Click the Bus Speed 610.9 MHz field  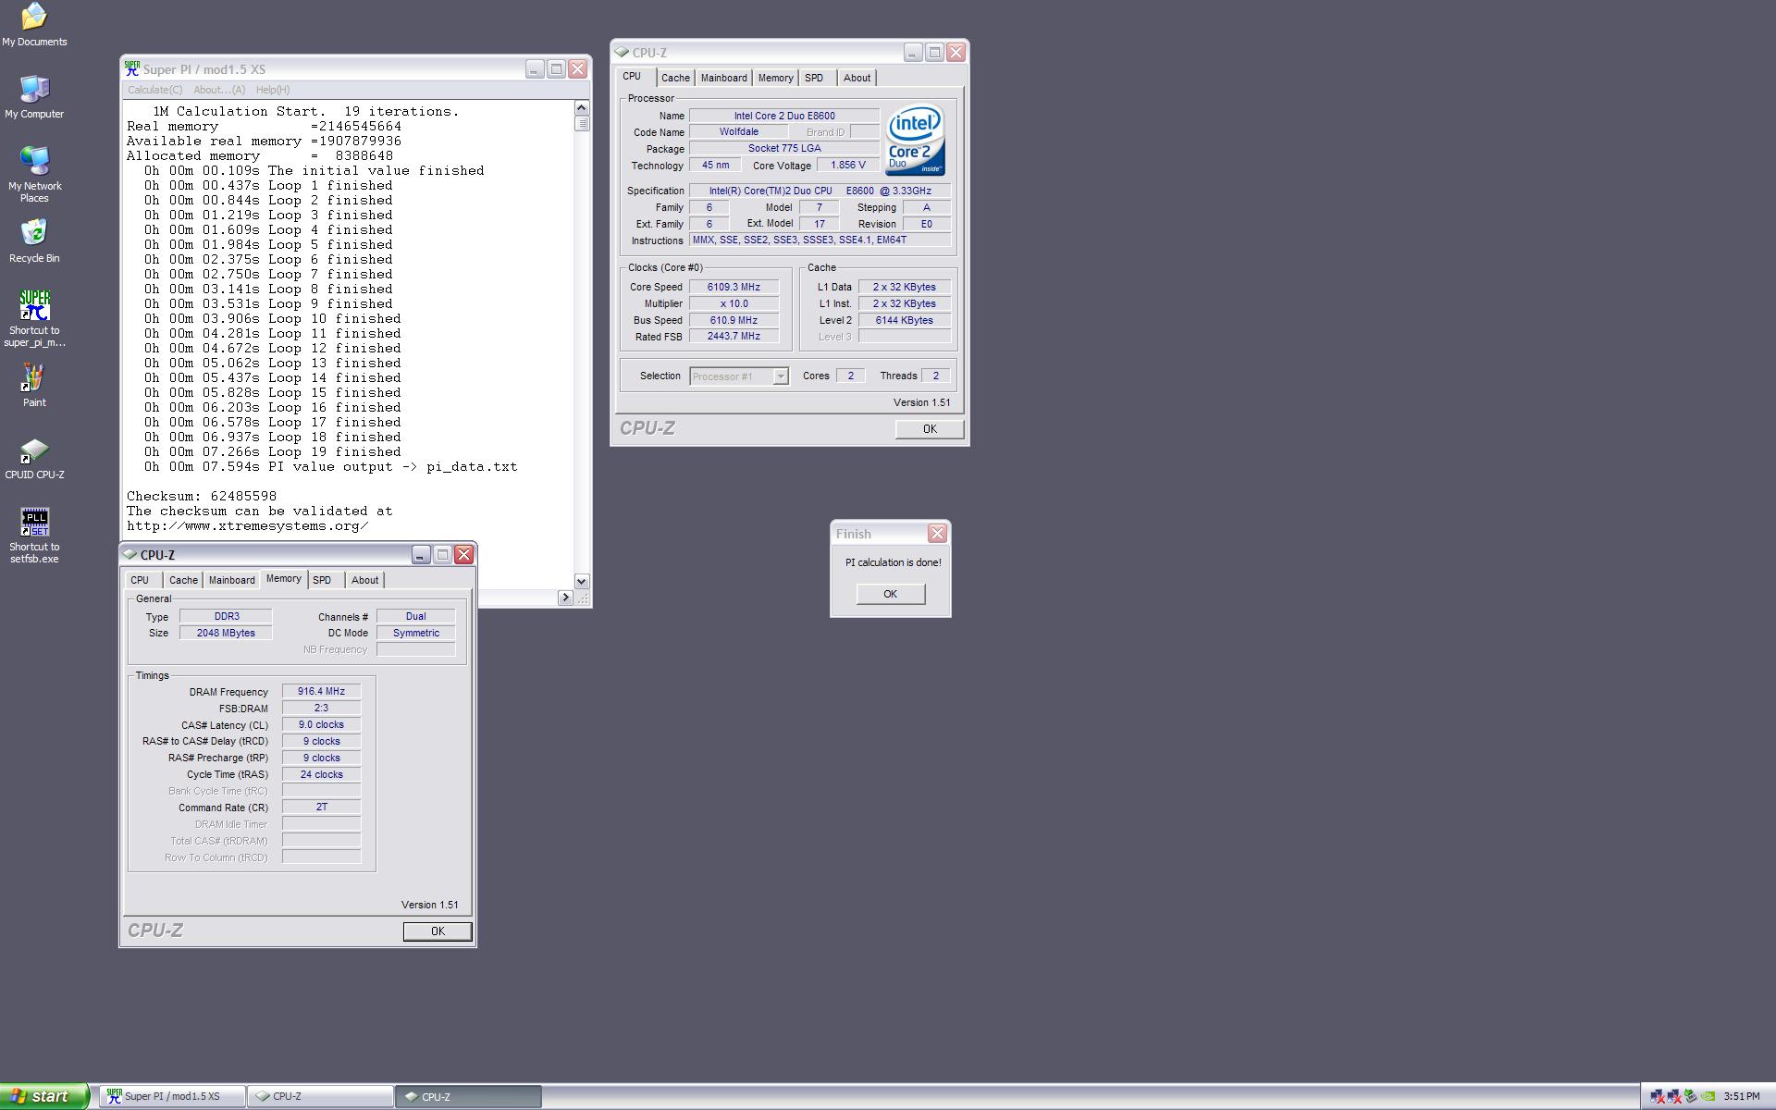734,320
